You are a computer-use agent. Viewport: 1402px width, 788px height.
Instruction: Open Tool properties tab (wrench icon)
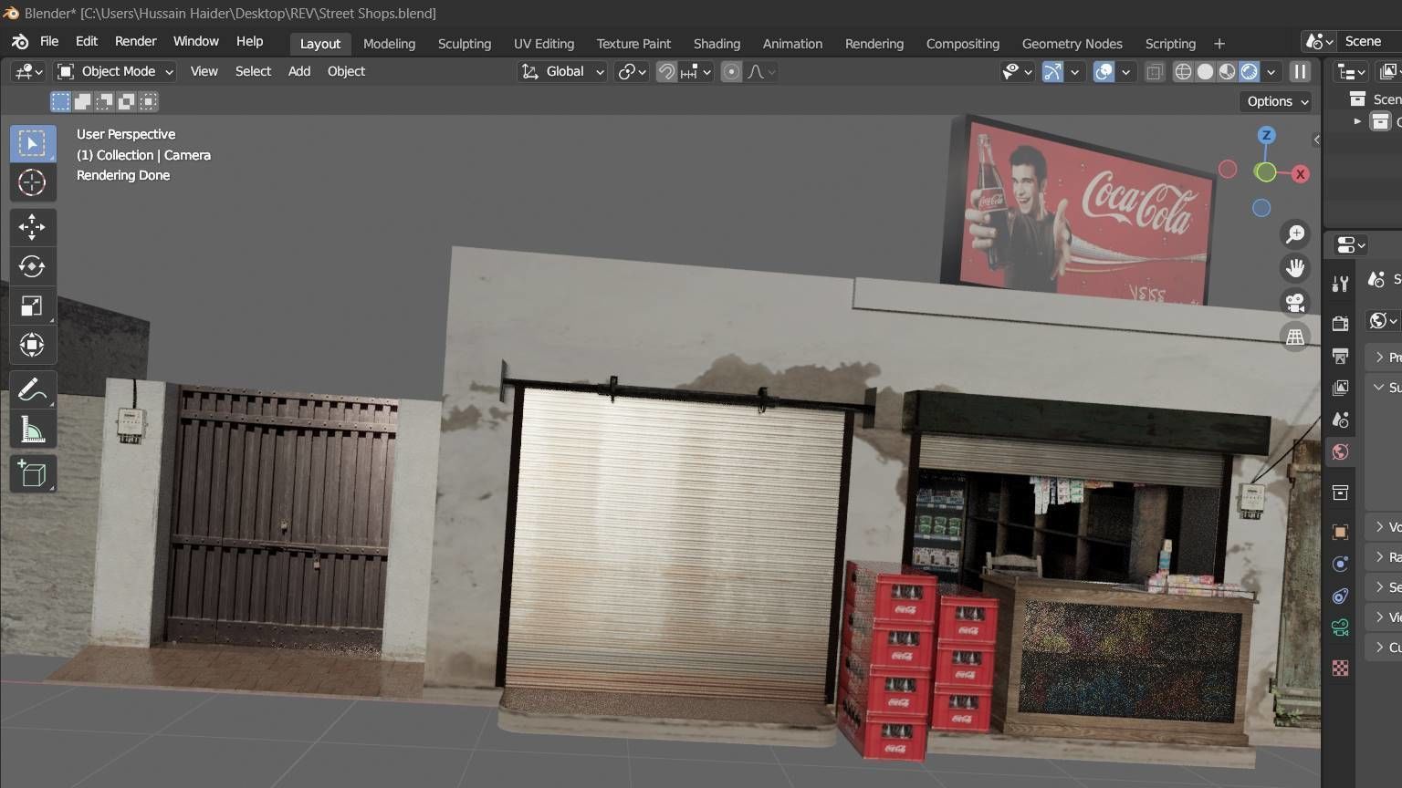point(1340,284)
